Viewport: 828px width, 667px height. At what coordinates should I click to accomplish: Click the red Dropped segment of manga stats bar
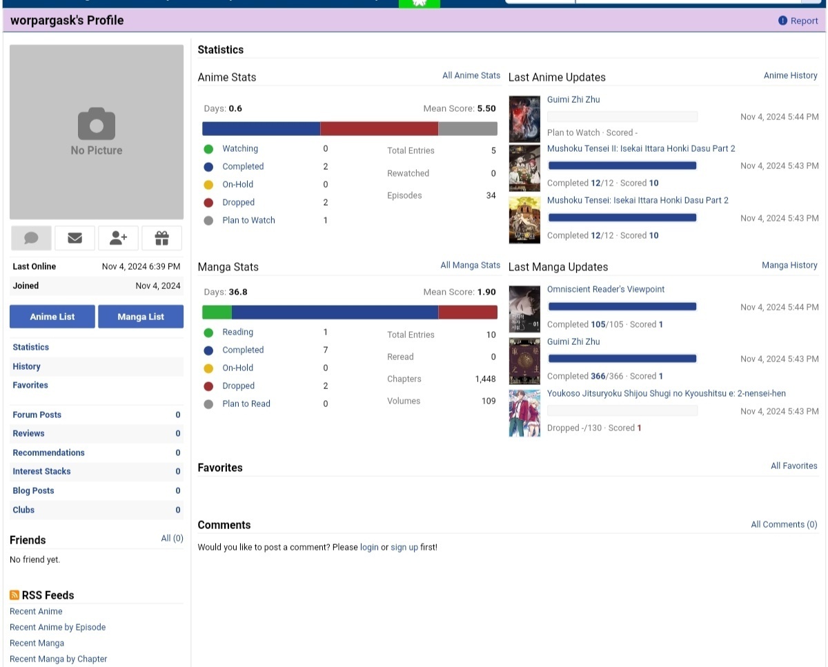pyautogui.click(x=468, y=312)
